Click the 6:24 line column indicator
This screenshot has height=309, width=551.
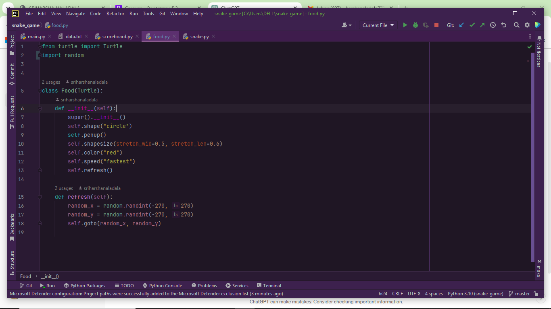tap(383, 294)
